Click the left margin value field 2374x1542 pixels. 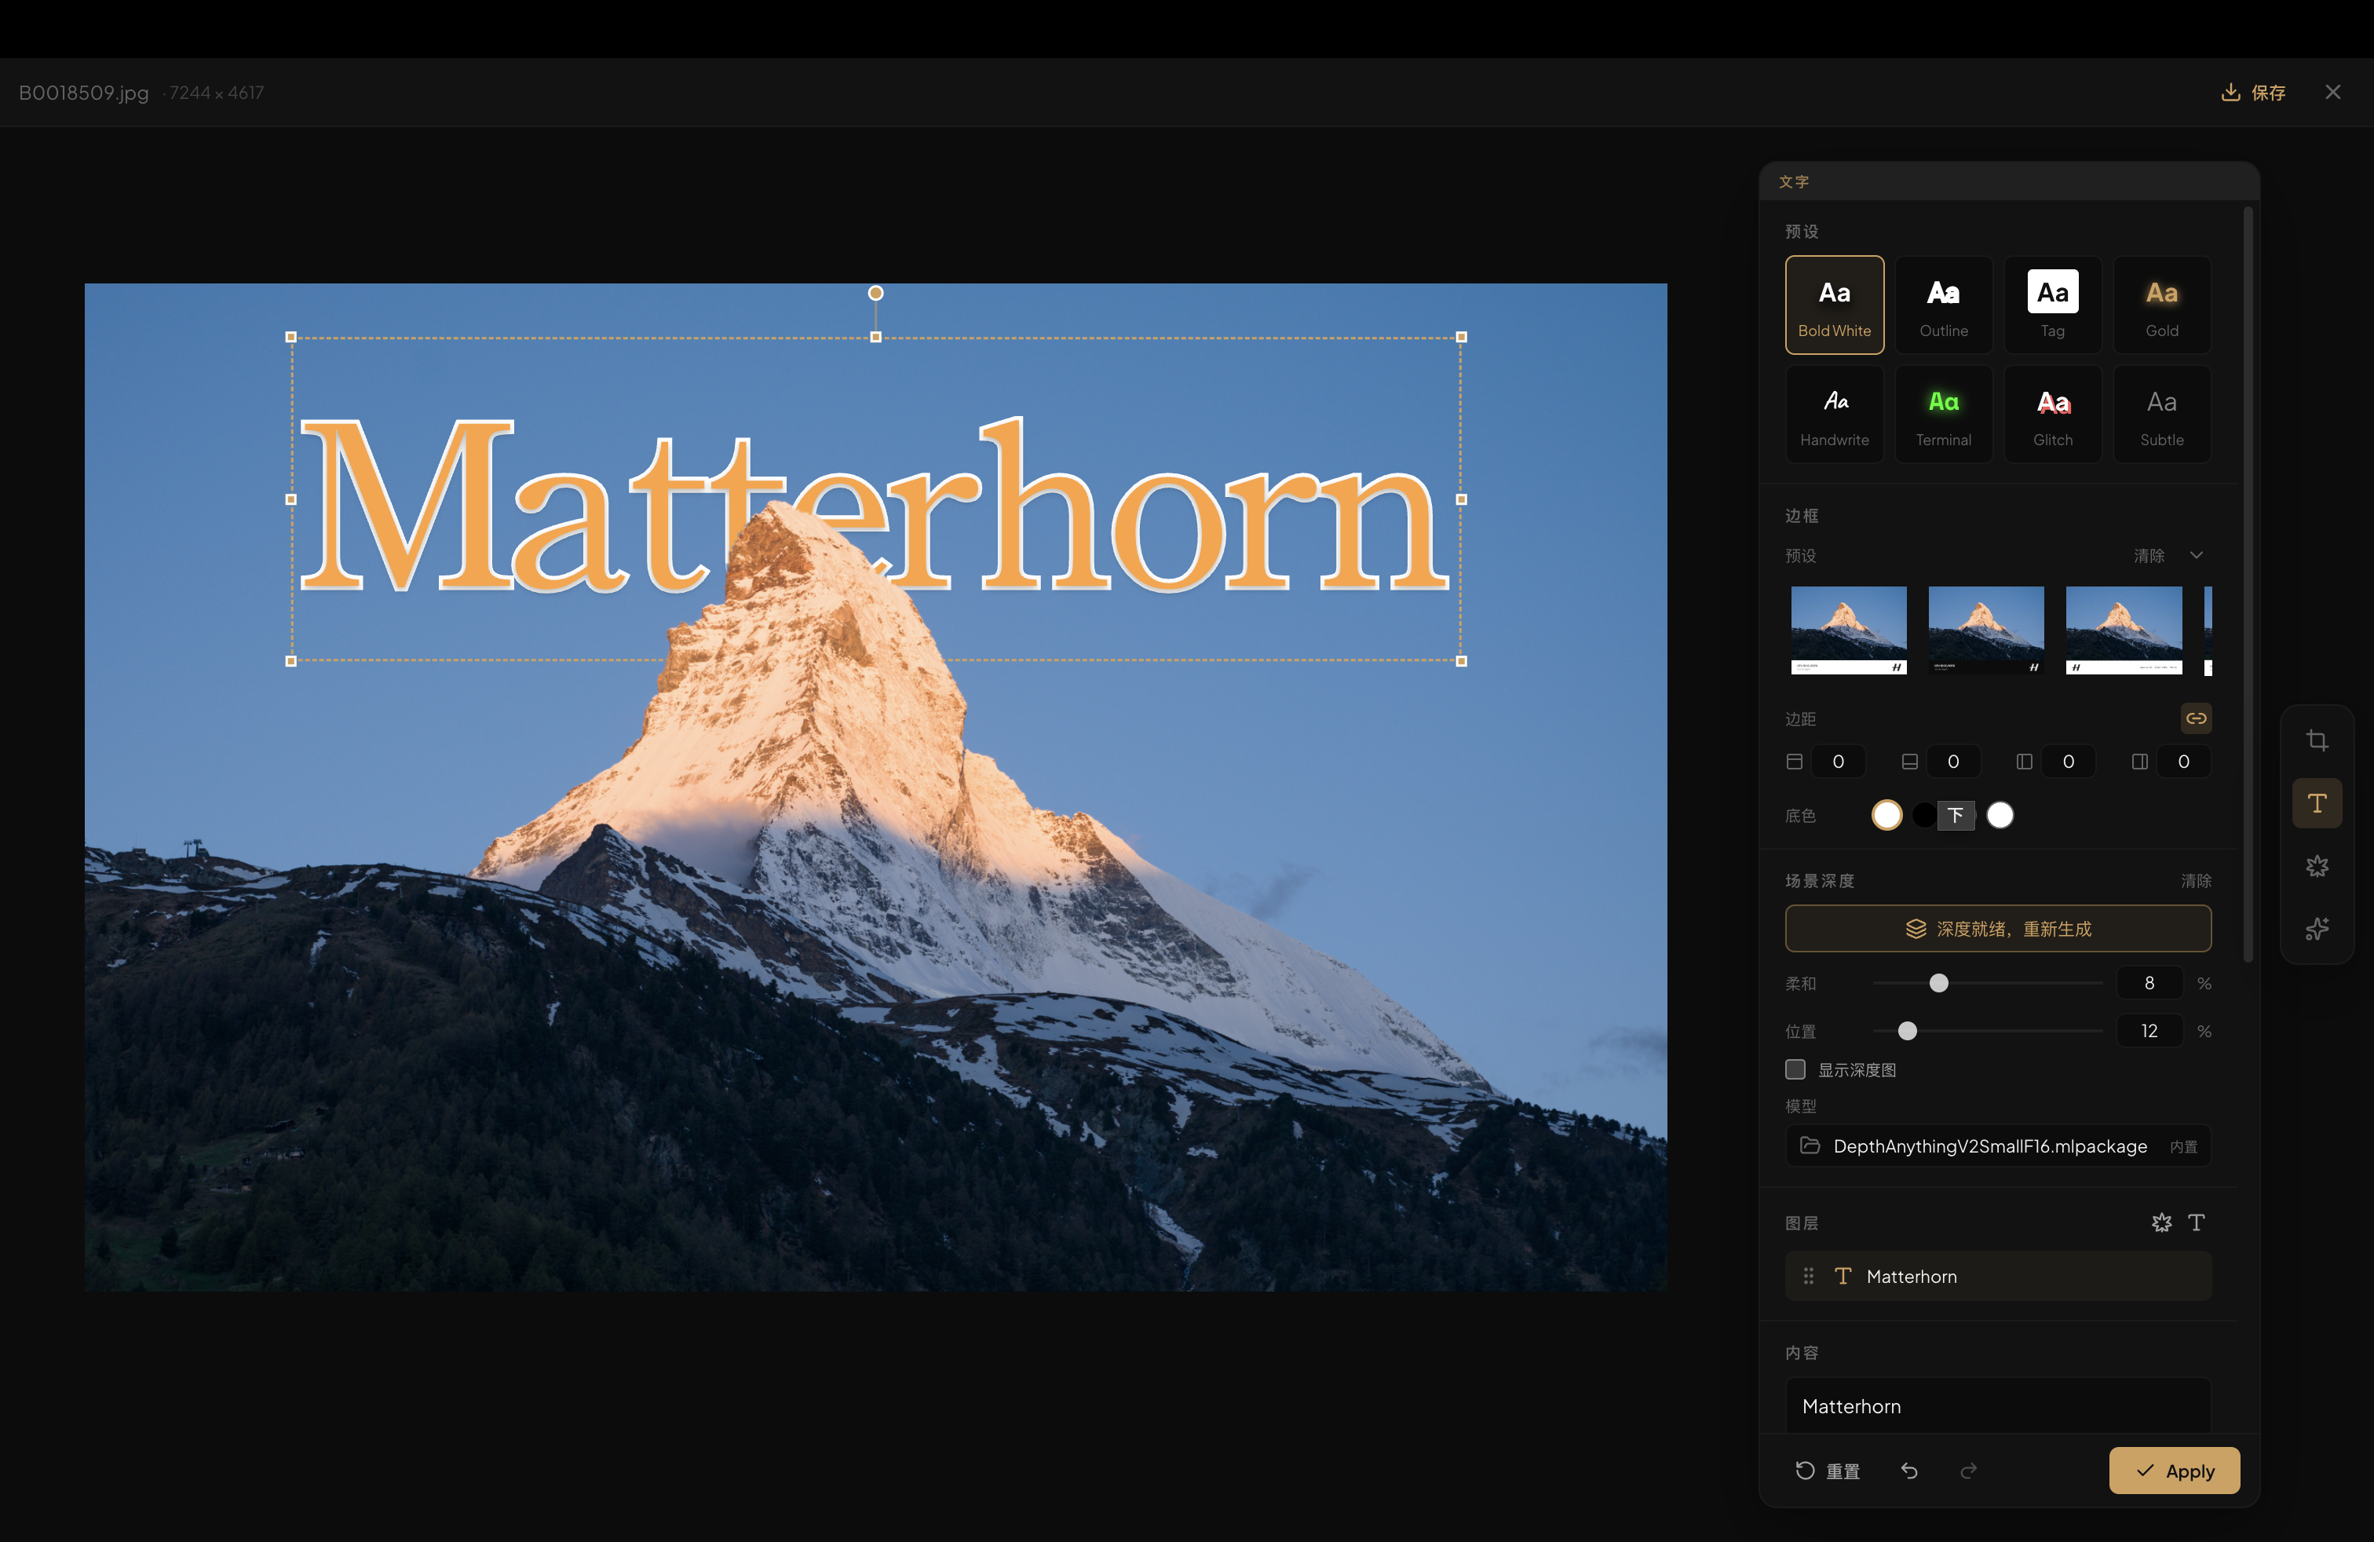pos(2068,761)
